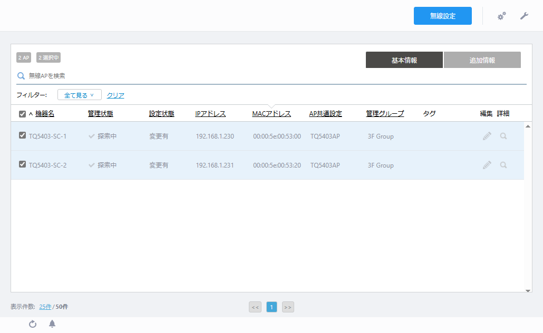
Task: Sort by AP共通設定 column
Action: click(x=325, y=113)
